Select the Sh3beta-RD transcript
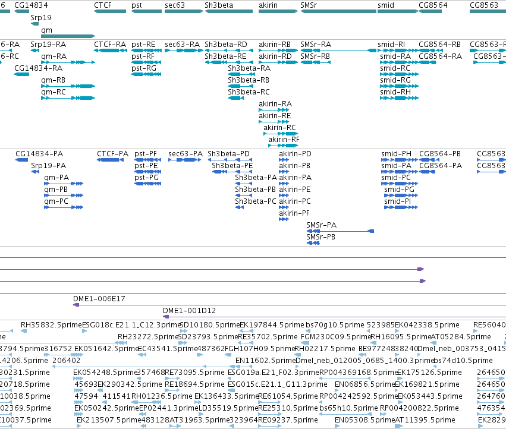Image resolution: width=506 pixels, height=429 pixels. [x=229, y=51]
